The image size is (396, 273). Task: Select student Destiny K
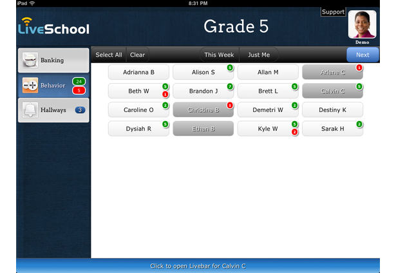click(x=333, y=110)
